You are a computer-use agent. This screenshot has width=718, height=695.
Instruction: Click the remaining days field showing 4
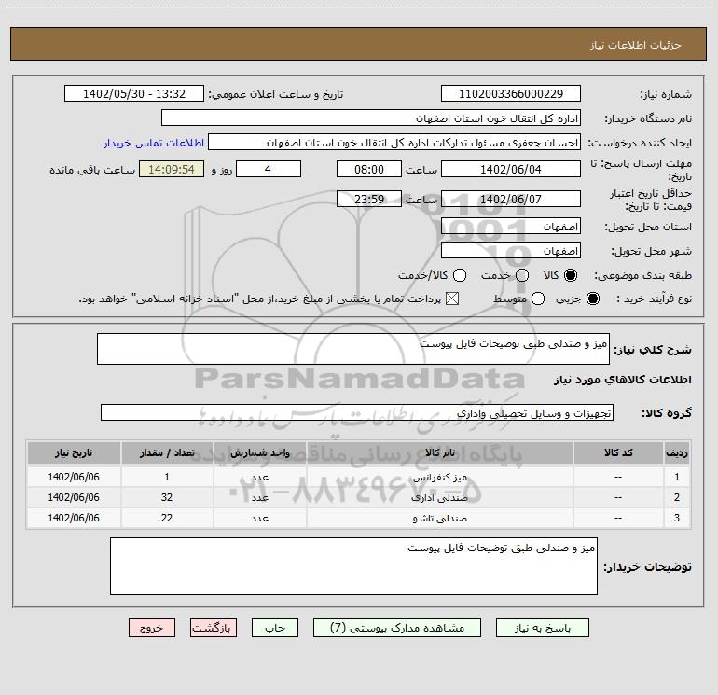269,169
